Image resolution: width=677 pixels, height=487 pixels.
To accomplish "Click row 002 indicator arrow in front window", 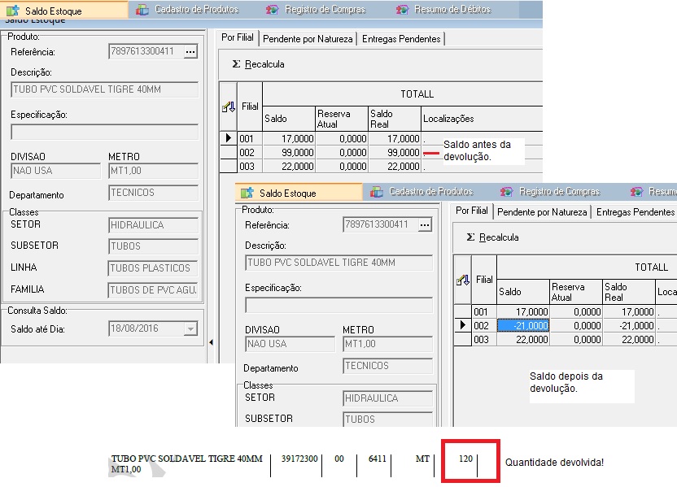I will point(463,326).
